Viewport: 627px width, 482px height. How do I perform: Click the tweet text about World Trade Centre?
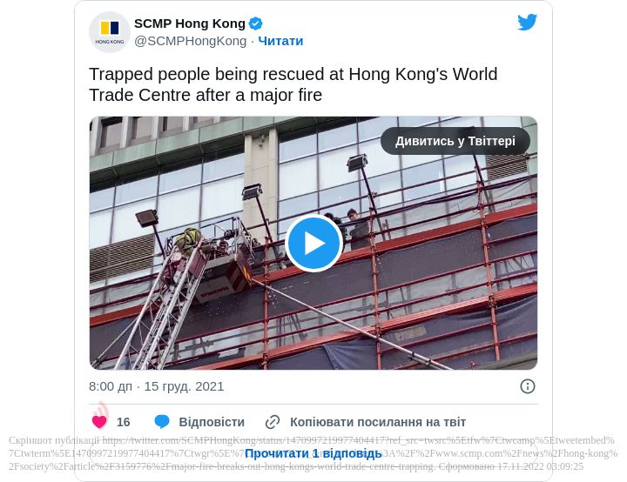pyautogui.click(x=293, y=84)
